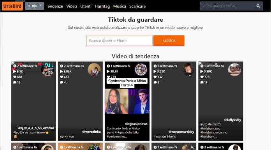
Task: Click comment bubble icon beside 18
Action: pyautogui.click(x=15, y=82)
